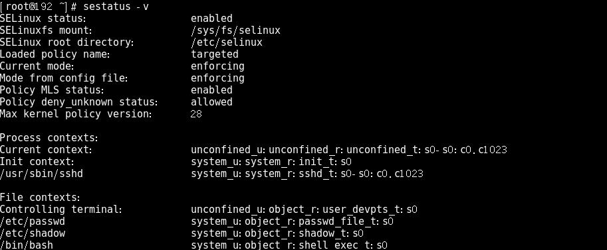
Task: Select the Policy MLS status enabled value
Action: [x=211, y=90]
